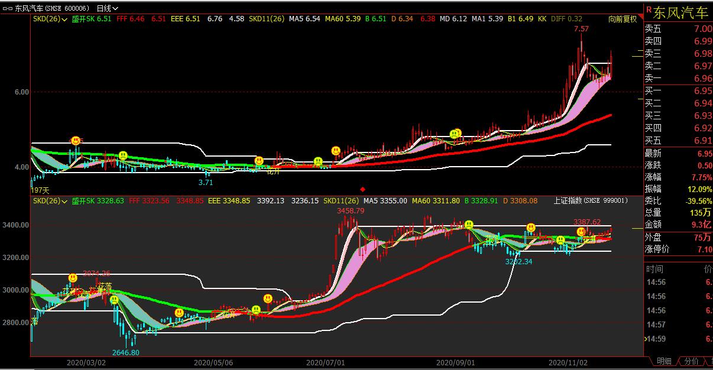Click the 委比 -39.56% row
Image resolution: width=713 pixels, height=370 pixels.
point(678,201)
